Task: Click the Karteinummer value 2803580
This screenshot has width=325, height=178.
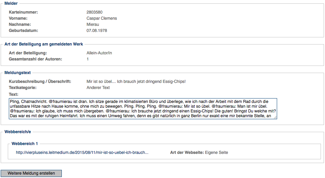Action: [94, 12]
